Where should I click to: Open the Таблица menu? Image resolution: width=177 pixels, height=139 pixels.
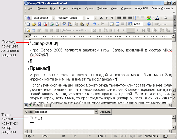(x=102, y=9)
